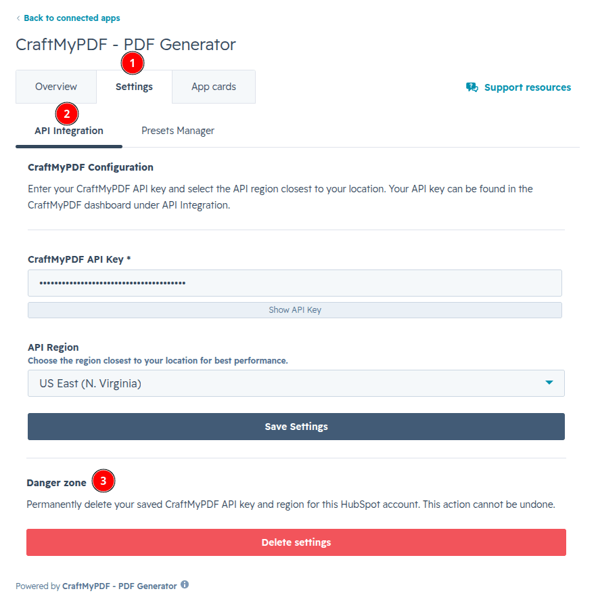Switch to the Overview tab
The height and width of the screenshot is (604, 598).
click(56, 87)
